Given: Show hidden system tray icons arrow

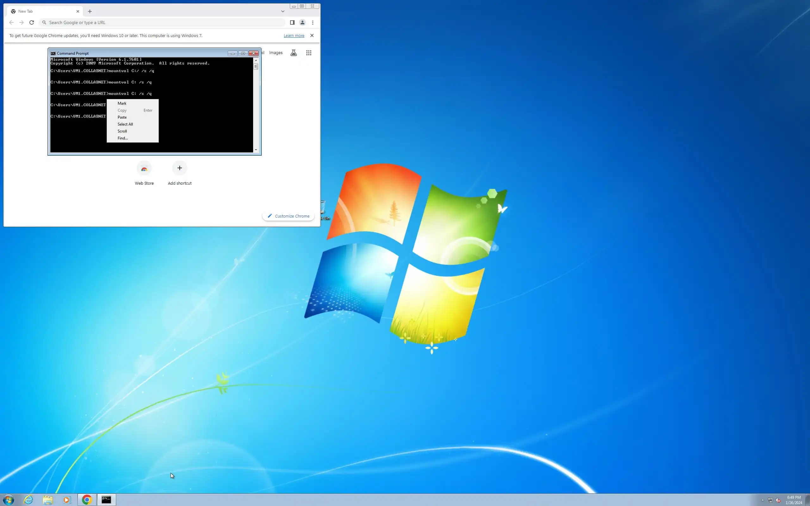Looking at the screenshot, I should click(x=763, y=500).
